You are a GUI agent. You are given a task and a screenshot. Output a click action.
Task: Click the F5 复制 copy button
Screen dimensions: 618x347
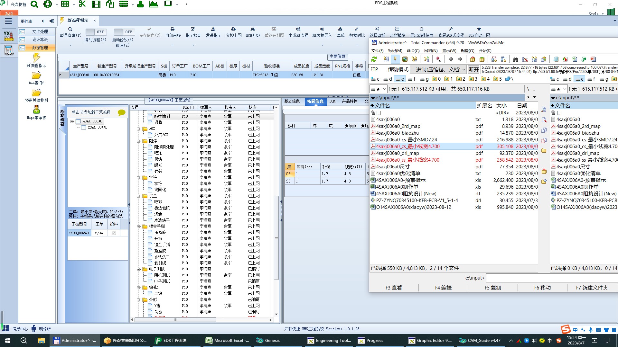pyautogui.click(x=492, y=288)
